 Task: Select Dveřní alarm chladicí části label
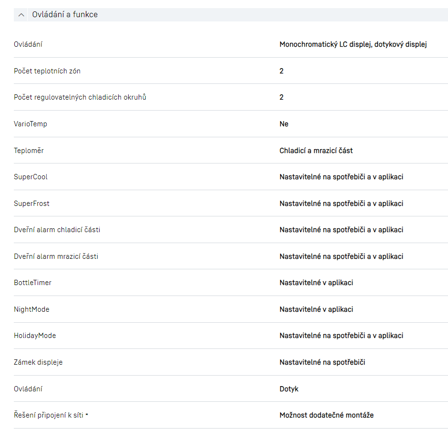coord(57,230)
